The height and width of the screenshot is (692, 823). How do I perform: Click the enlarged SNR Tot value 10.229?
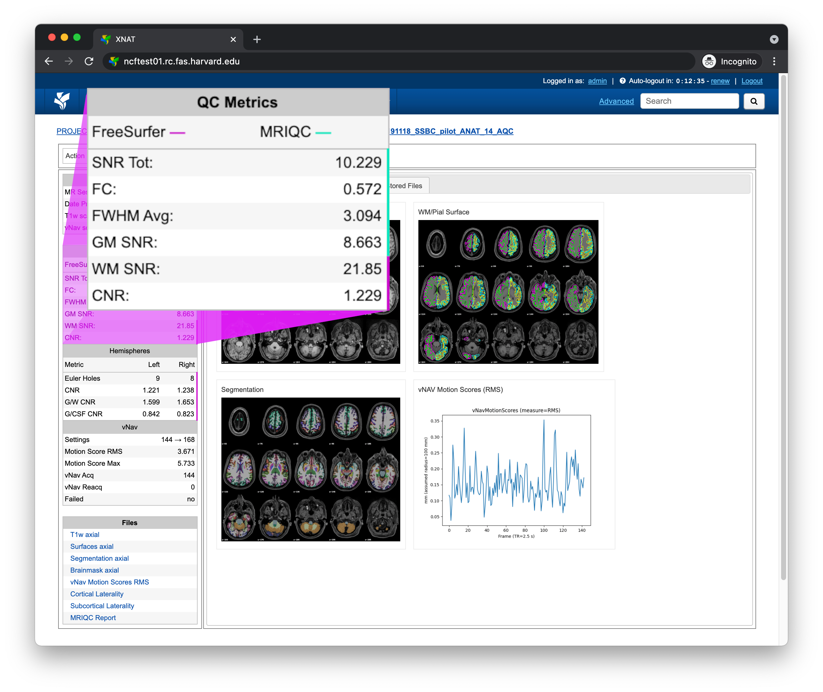(358, 163)
